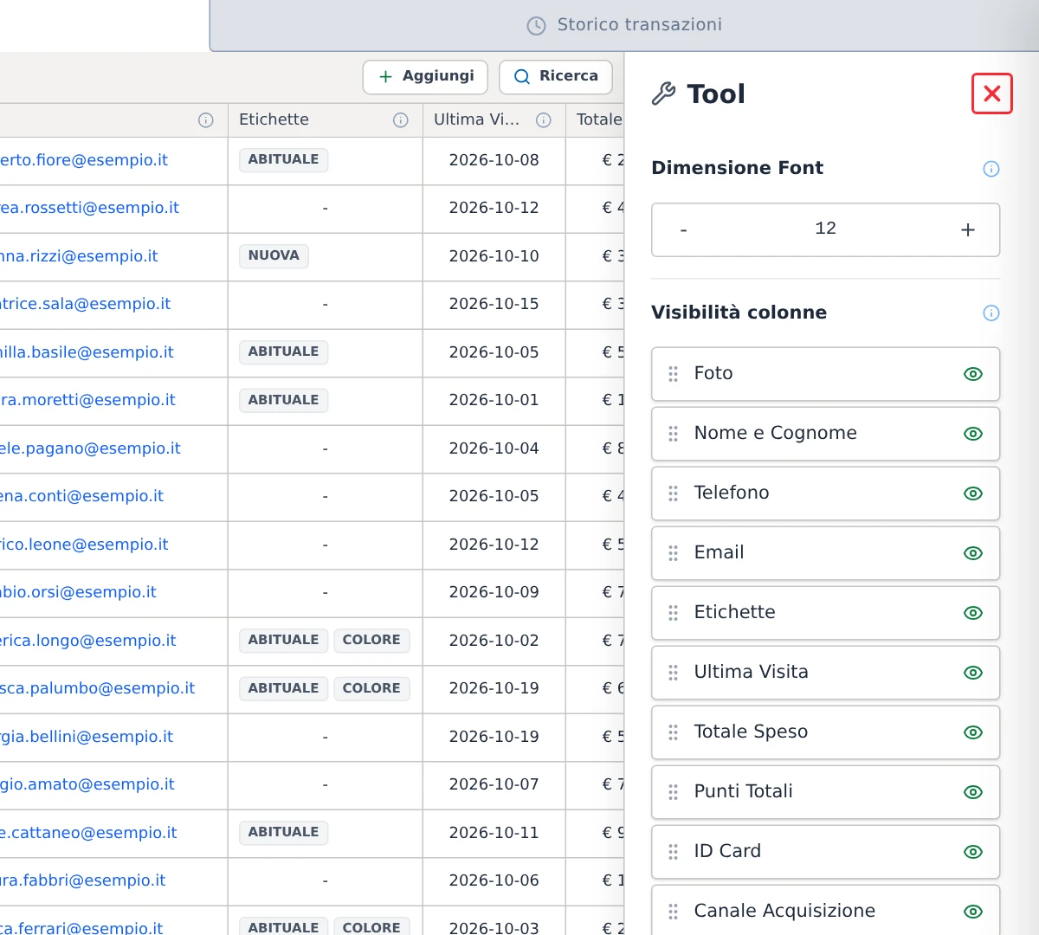Open email link ra.moretti@esempio.it
The width and height of the screenshot is (1039, 935).
tap(87, 400)
